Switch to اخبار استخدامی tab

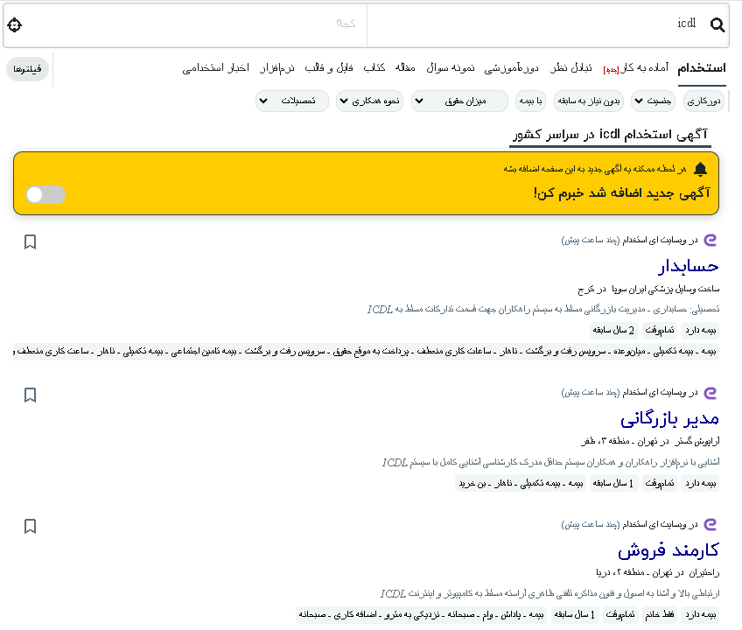tap(216, 68)
